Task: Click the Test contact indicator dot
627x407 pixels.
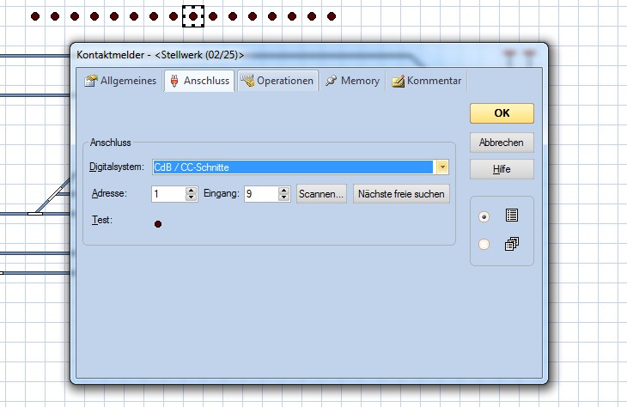Action: click(x=158, y=224)
